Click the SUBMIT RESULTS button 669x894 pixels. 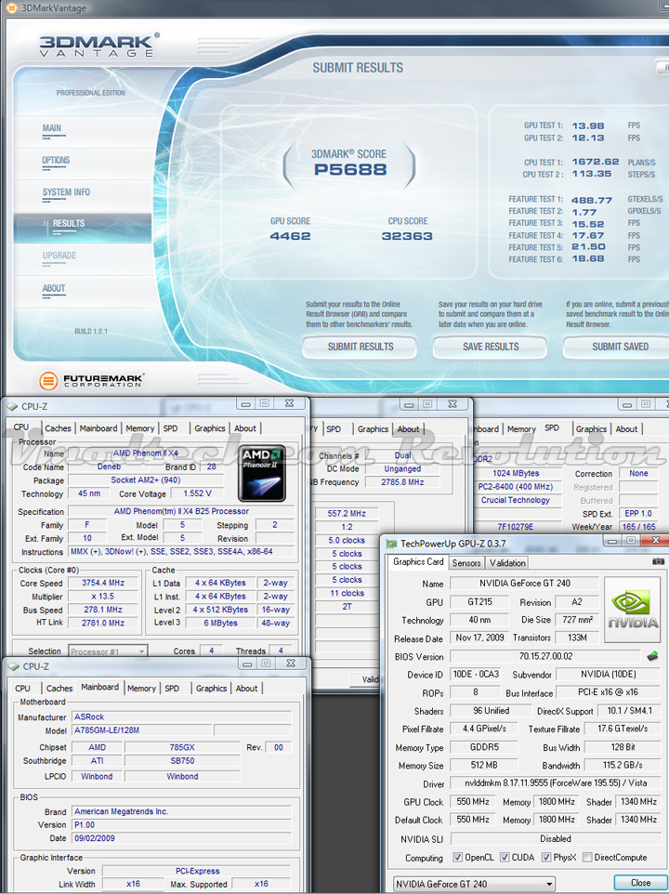point(361,347)
